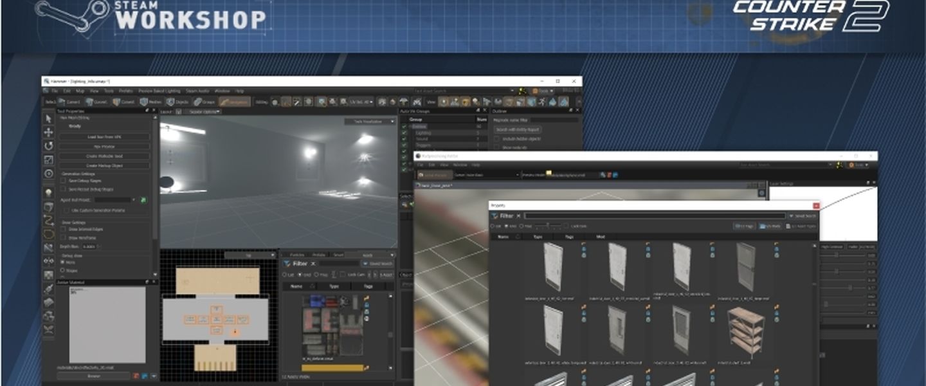
Task: Click the Create Walkable Seed button
Action: click(x=104, y=156)
